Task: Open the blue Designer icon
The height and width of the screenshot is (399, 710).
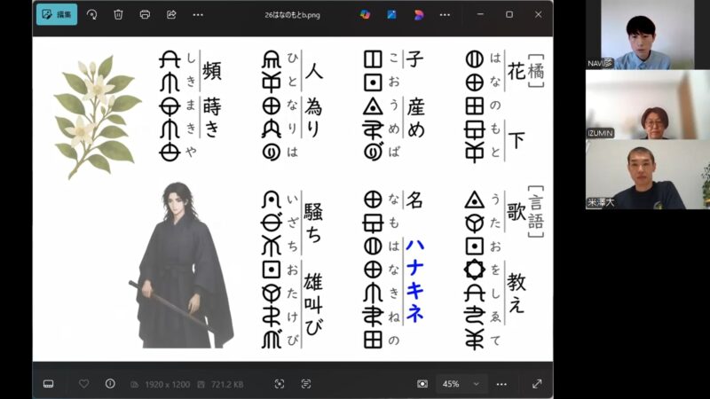Action: click(391, 15)
